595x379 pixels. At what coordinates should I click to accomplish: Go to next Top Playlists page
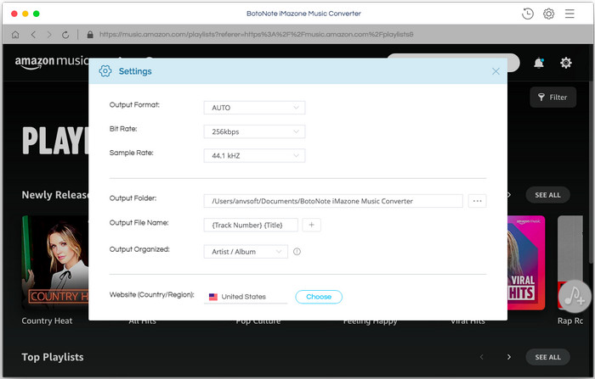509,357
